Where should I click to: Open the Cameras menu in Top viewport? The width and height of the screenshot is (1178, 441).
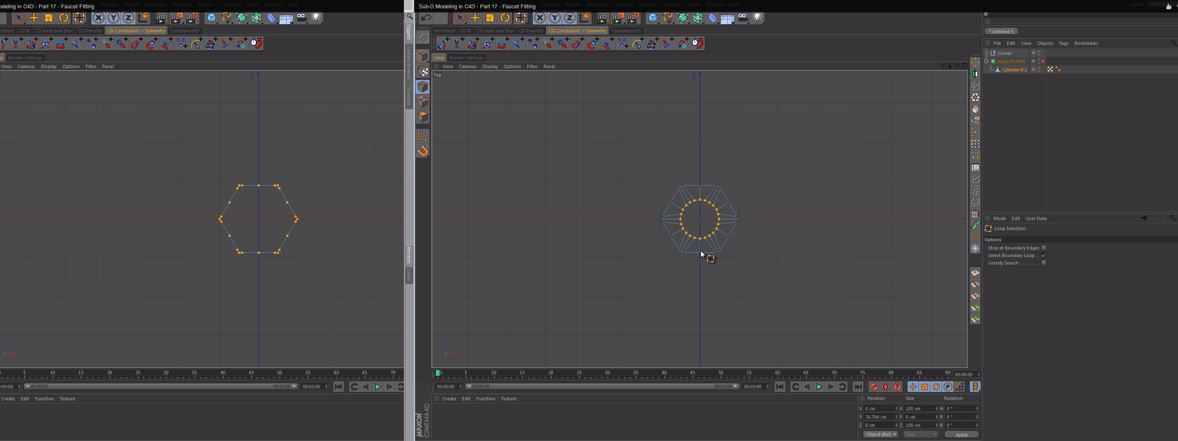pyautogui.click(x=467, y=66)
